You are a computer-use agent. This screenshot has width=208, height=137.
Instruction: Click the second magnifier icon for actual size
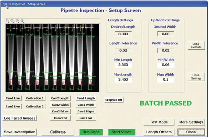pos(12,21)
